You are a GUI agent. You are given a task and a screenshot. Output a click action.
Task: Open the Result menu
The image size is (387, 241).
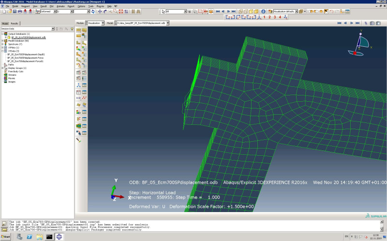44,6
